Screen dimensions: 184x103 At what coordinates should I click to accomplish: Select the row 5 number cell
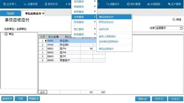43,56
